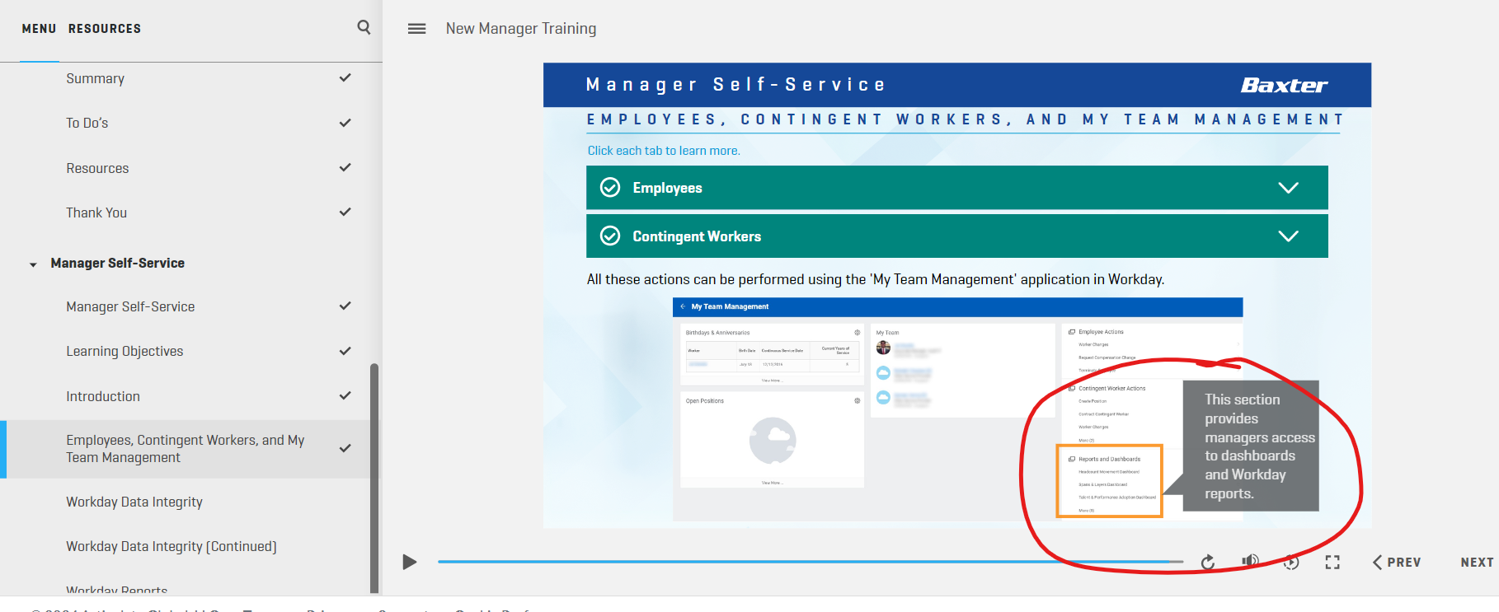The height and width of the screenshot is (612, 1499).
Task: Click the Birthdays & Anniversaries gear icon
Action: coord(857,333)
